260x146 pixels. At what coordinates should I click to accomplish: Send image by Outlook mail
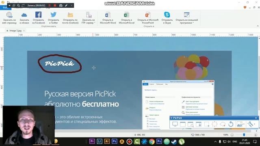(70, 18)
